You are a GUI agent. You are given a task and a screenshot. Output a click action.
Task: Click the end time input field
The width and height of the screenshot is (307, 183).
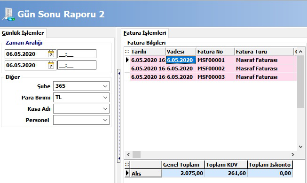click(x=77, y=65)
